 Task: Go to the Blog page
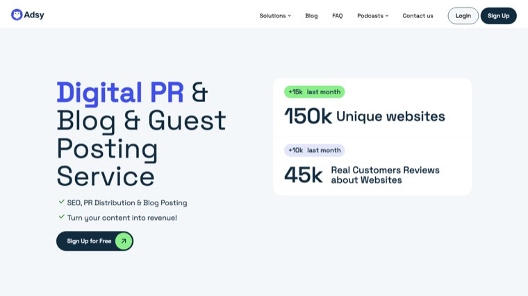point(311,16)
